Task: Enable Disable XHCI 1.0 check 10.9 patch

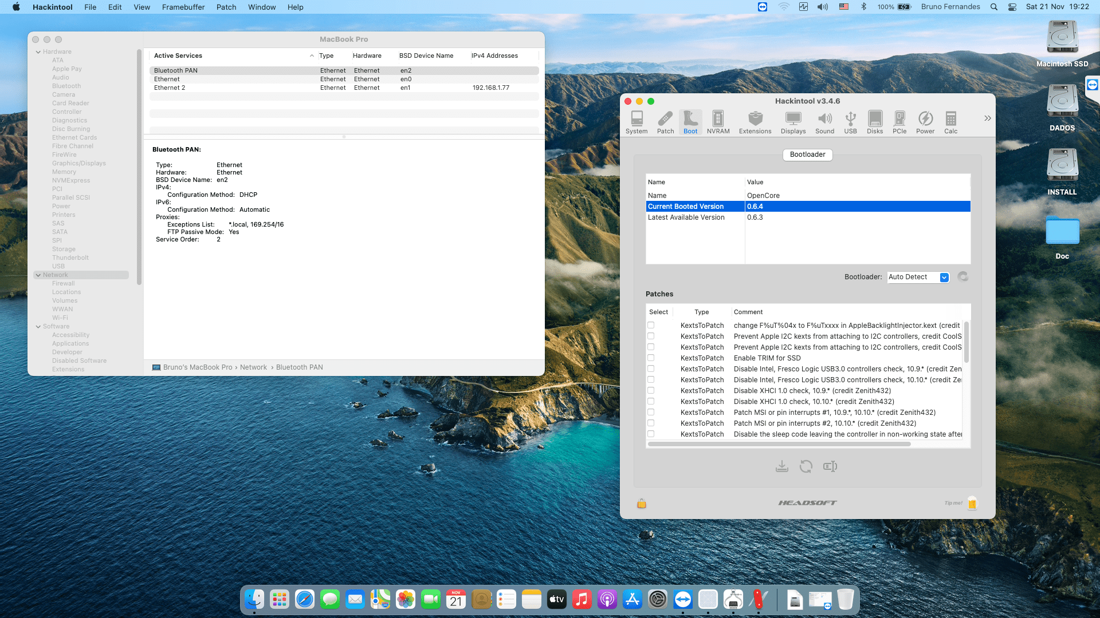Action: 651,390
